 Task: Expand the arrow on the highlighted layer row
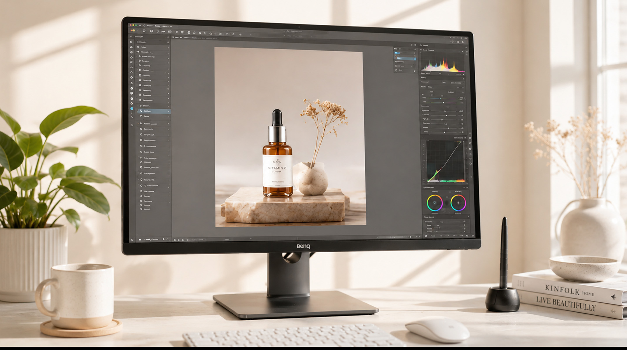169,111
